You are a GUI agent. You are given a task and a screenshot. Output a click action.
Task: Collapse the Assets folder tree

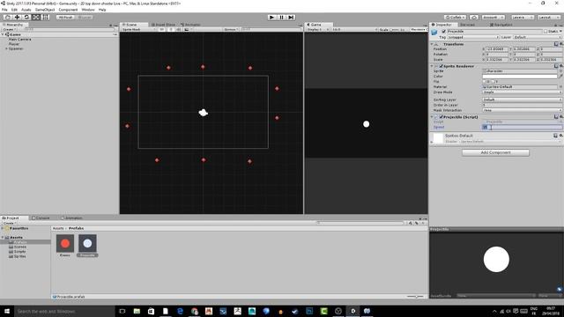click(3, 238)
